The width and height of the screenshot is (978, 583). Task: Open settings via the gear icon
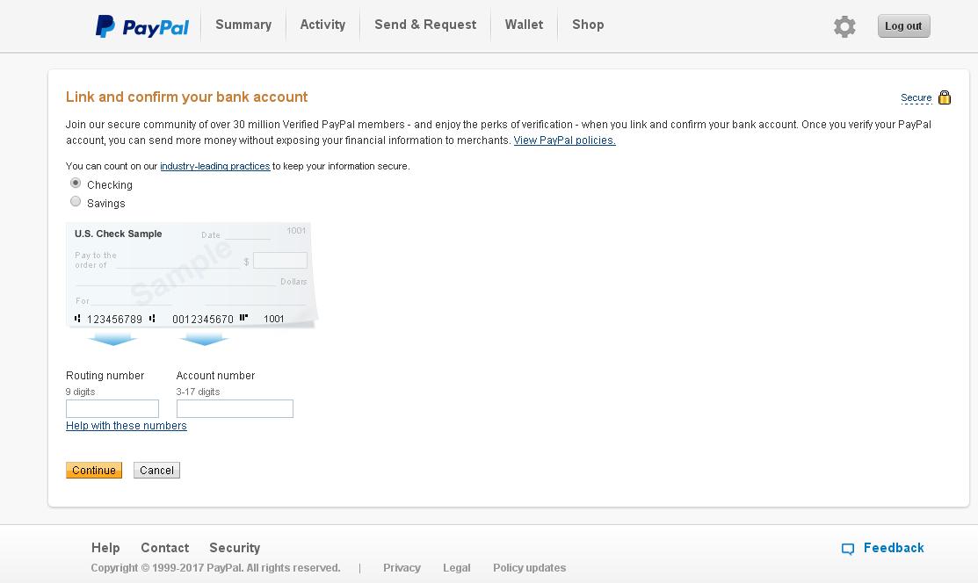[x=844, y=26]
